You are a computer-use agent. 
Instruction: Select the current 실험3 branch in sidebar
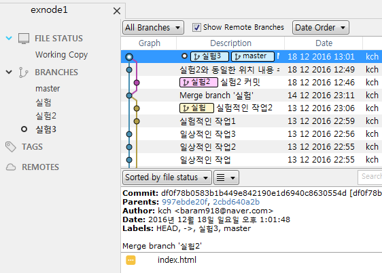pos(46,129)
